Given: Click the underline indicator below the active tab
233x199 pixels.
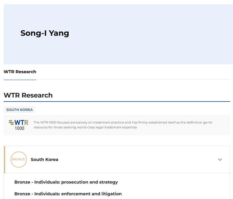Looking at the screenshot, I should tap(20, 80).
